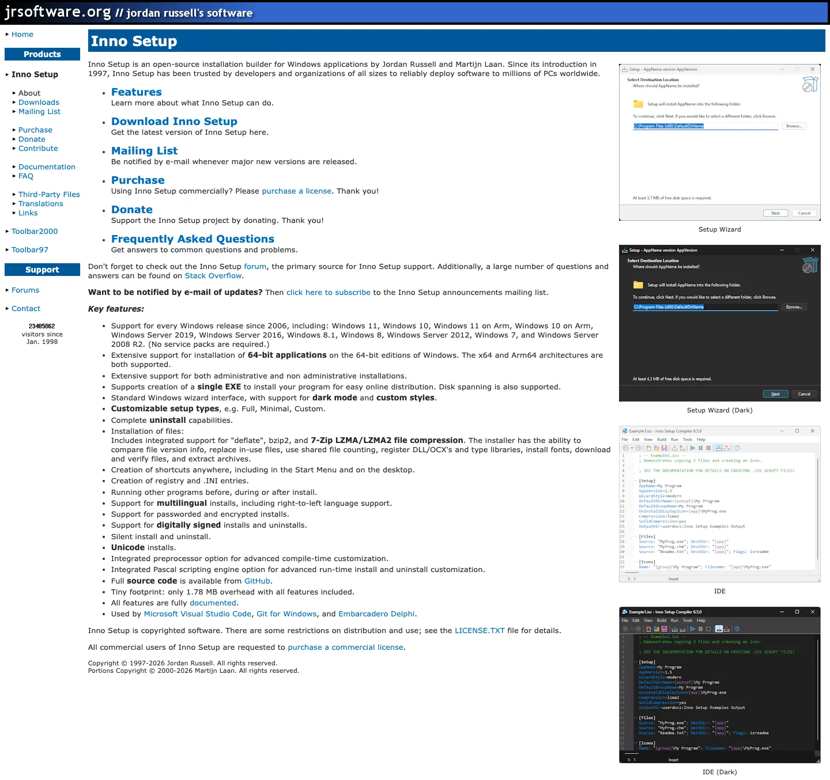Open the GitHub source code link

[257, 581]
